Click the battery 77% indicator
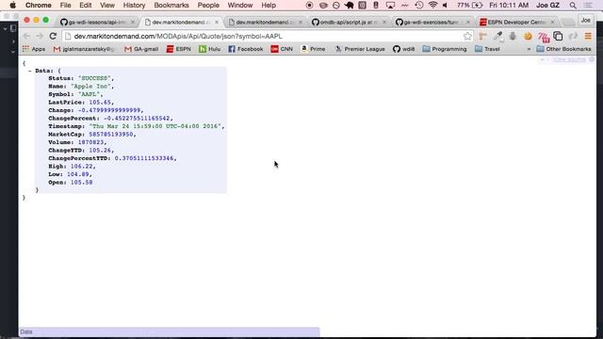Viewport: 603px width, 339px height. [469, 6]
